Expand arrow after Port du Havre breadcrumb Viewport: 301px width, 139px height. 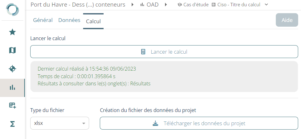pyautogui.click(x=132, y=5)
